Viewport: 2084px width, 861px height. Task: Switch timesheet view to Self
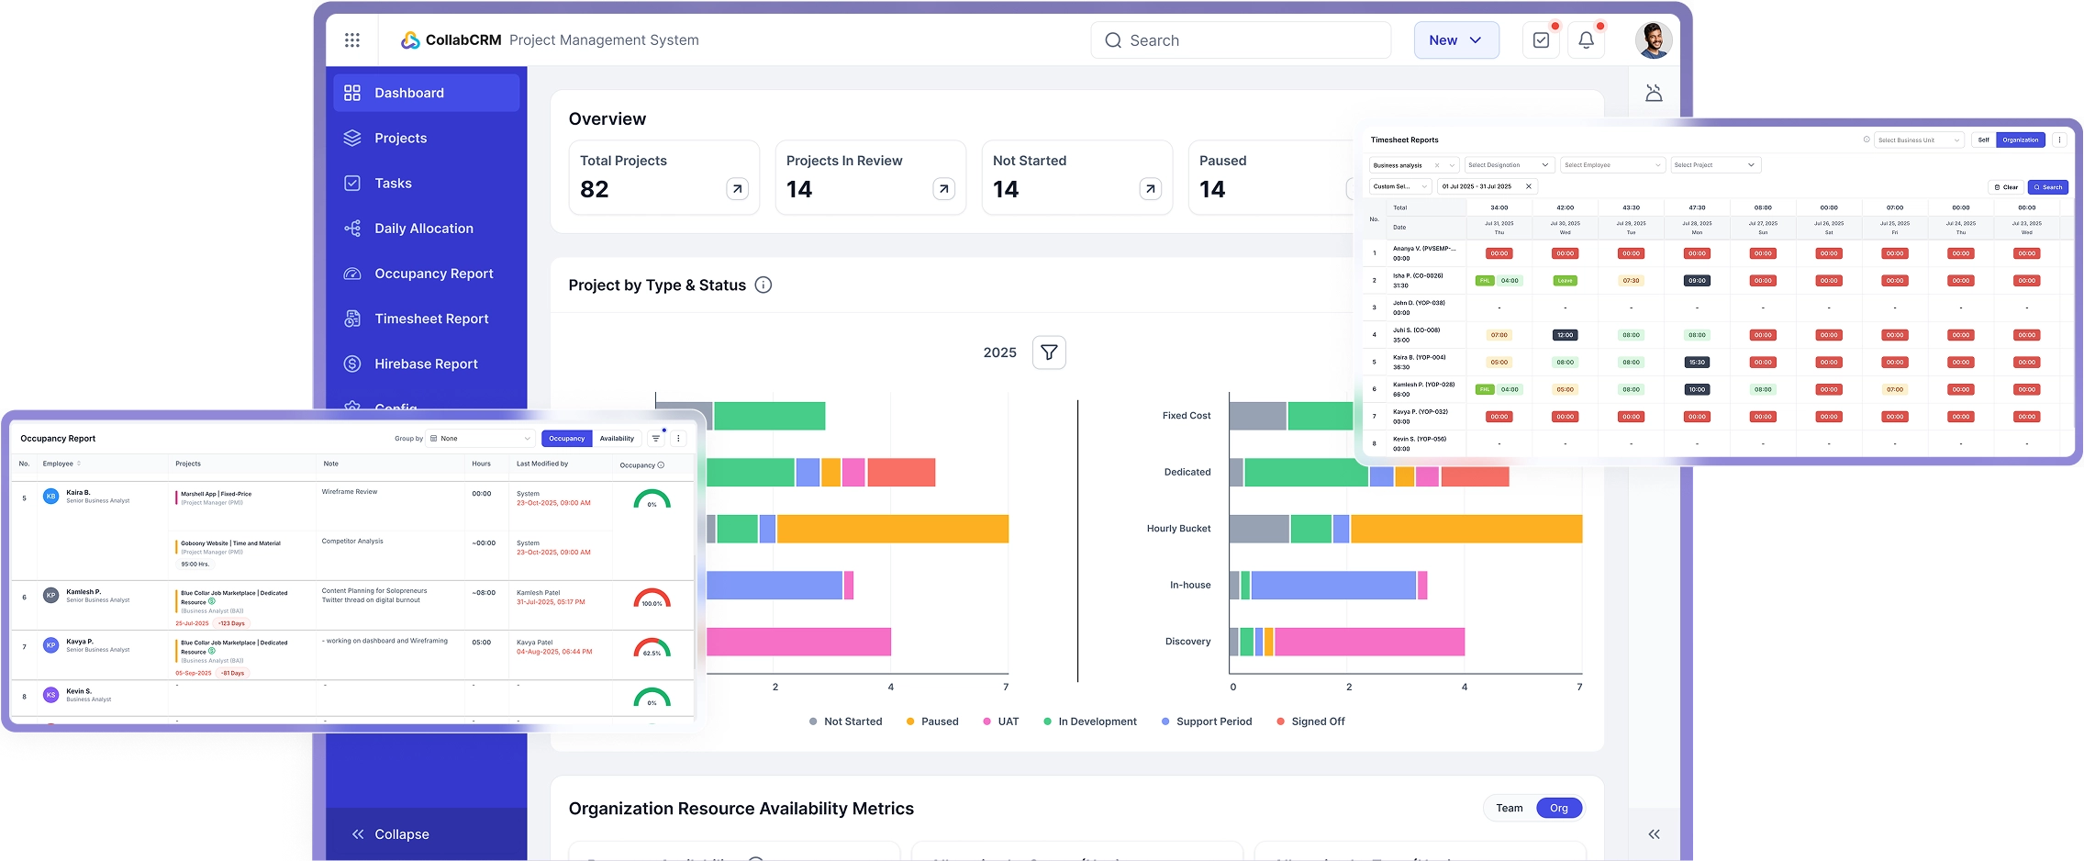point(1983,140)
